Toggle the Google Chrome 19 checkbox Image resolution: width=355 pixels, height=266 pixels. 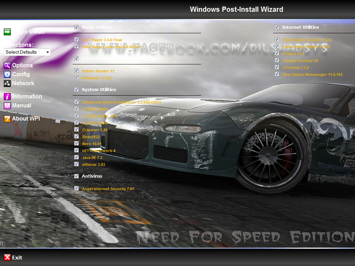pos(277,60)
